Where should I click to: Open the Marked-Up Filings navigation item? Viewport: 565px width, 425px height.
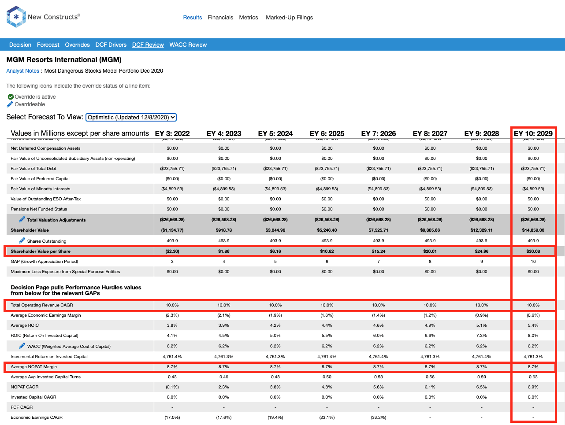click(289, 18)
